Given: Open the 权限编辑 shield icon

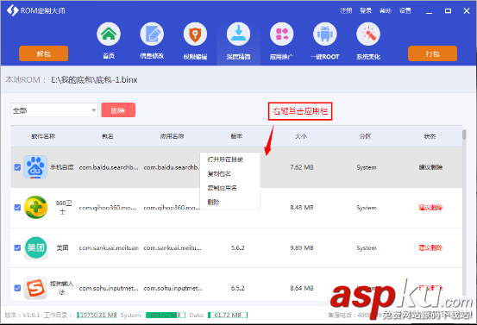Looking at the screenshot, I should tap(195, 34).
